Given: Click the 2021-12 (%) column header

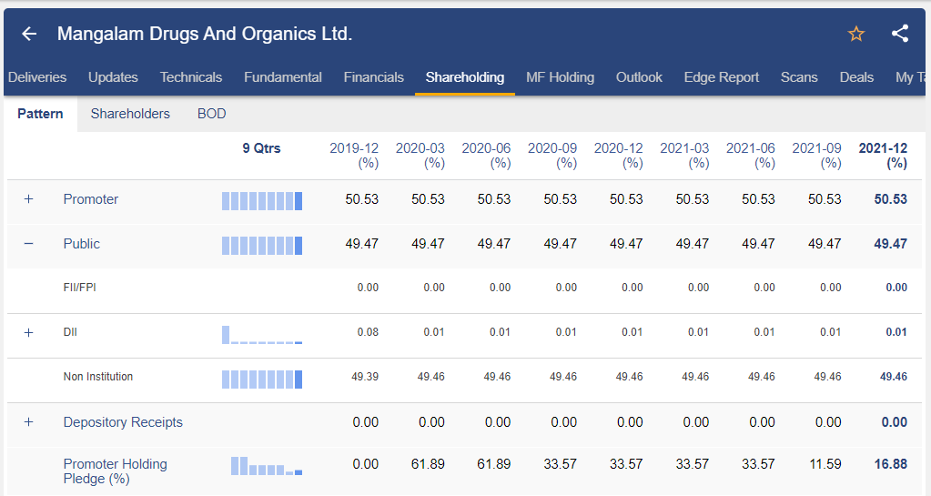Looking at the screenshot, I should [883, 156].
